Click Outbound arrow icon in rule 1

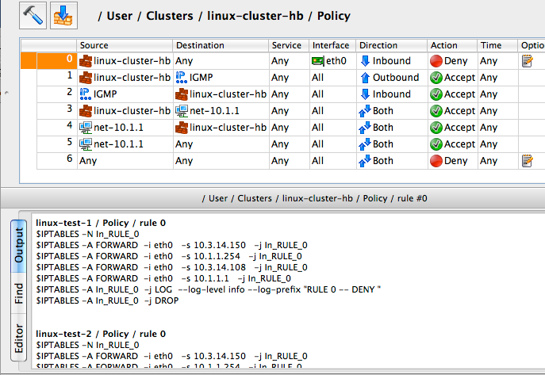365,78
